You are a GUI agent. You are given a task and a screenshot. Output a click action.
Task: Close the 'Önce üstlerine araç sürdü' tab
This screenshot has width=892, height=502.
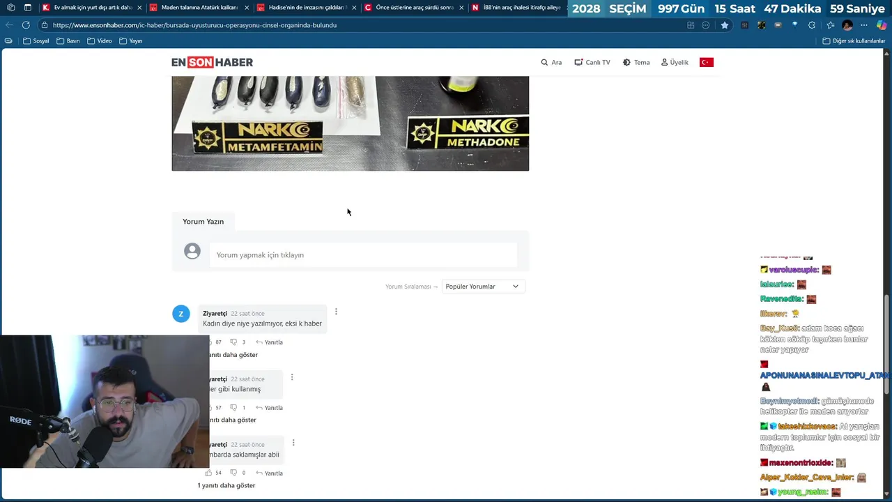[461, 8]
